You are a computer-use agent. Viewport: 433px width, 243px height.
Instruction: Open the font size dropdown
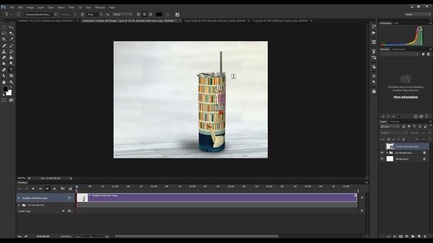click(101, 14)
